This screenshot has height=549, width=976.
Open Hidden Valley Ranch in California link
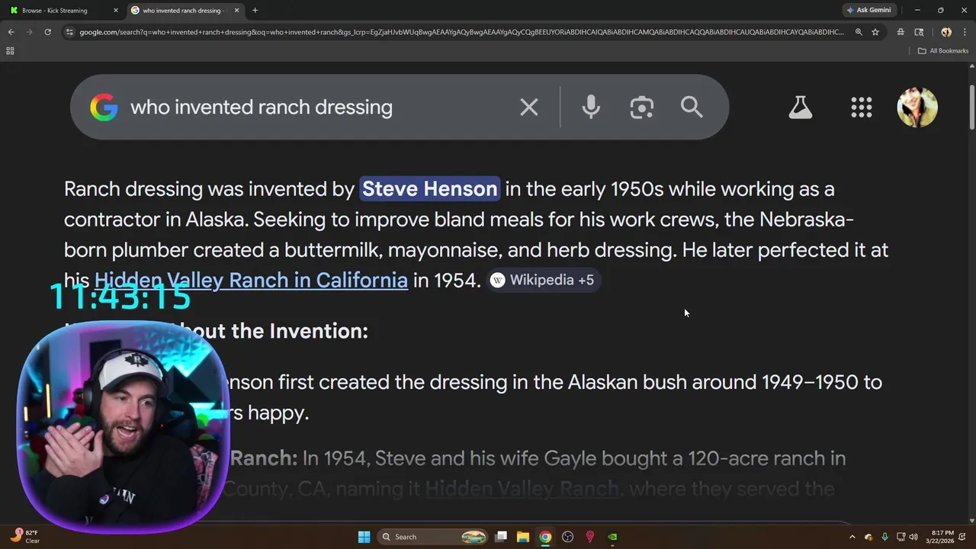(251, 280)
